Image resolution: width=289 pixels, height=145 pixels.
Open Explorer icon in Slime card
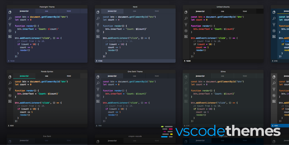tap(186, 77)
